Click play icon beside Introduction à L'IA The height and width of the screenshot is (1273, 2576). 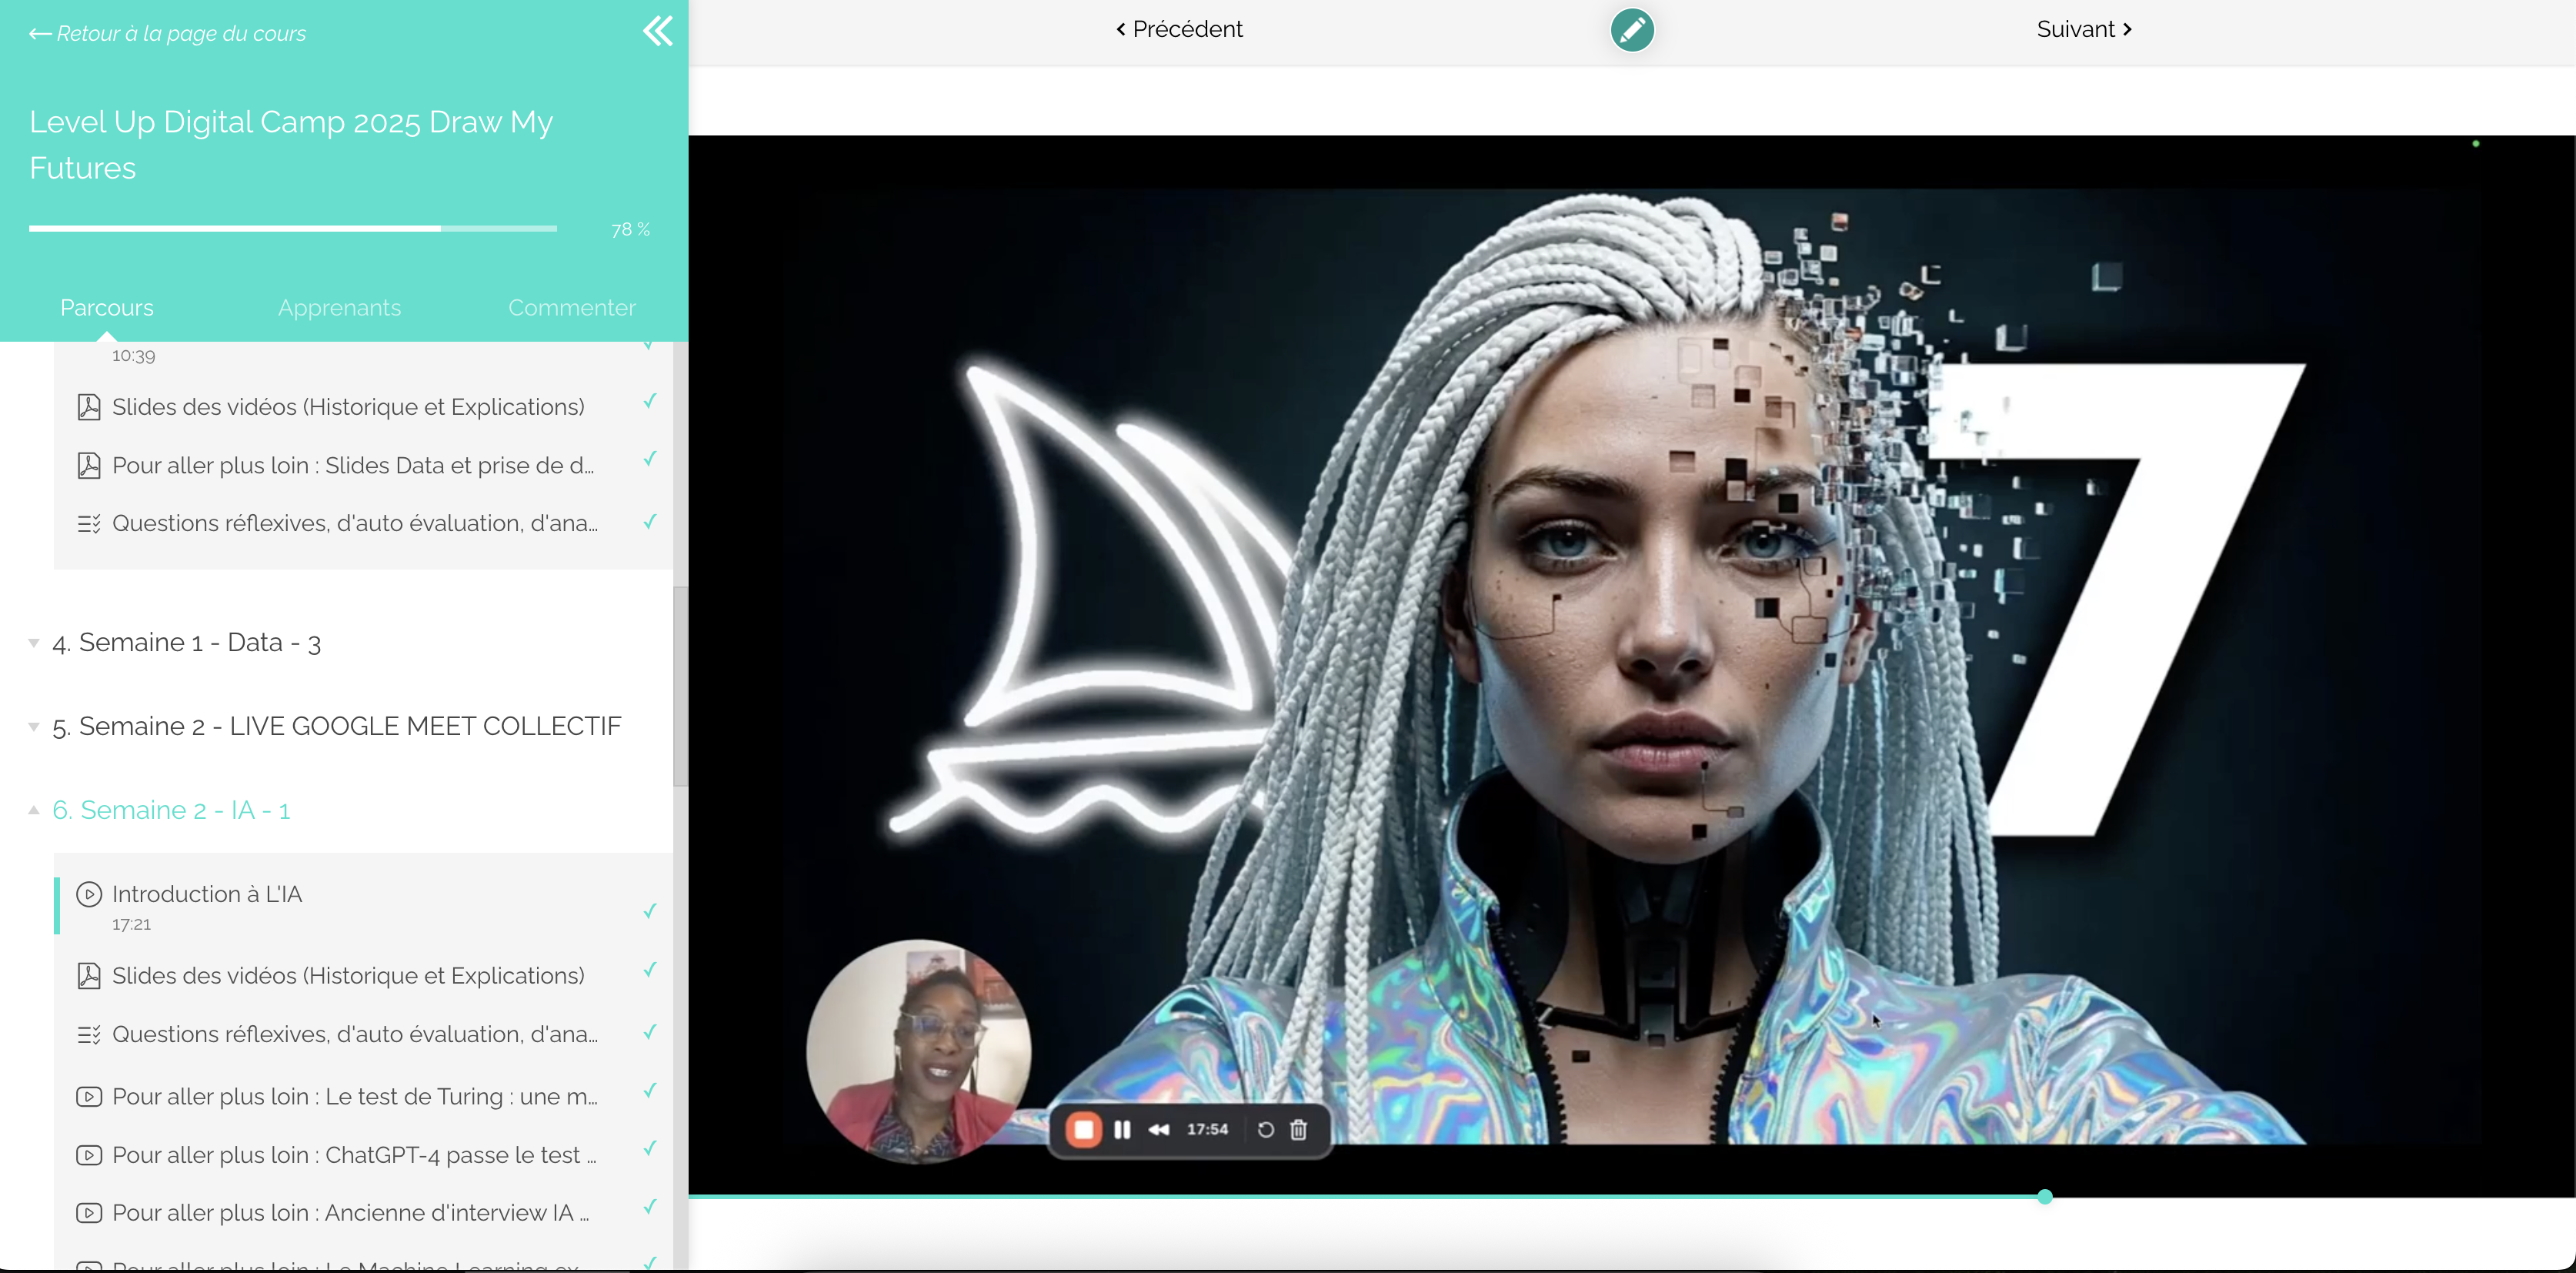point(89,894)
